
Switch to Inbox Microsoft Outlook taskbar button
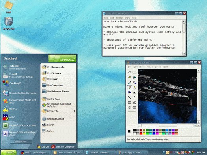click(68, 153)
